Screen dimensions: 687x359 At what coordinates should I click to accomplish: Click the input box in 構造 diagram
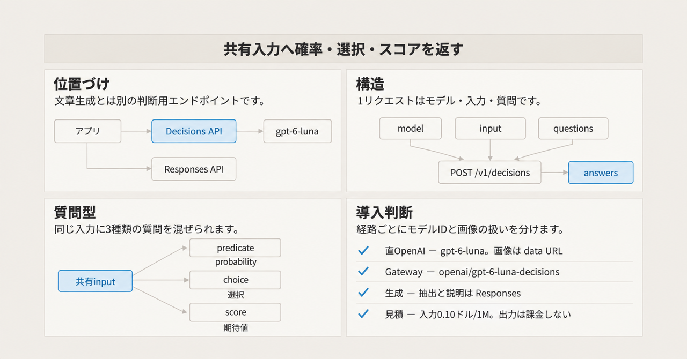point(491,129)
